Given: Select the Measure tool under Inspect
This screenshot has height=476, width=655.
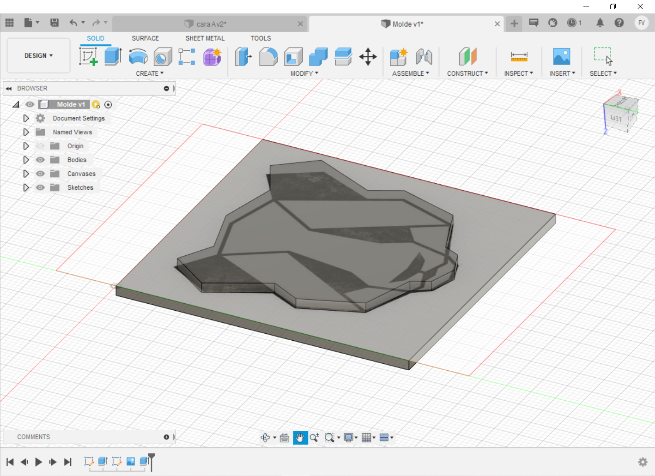Looking at the screenshot, I should (x=519, y=57).
